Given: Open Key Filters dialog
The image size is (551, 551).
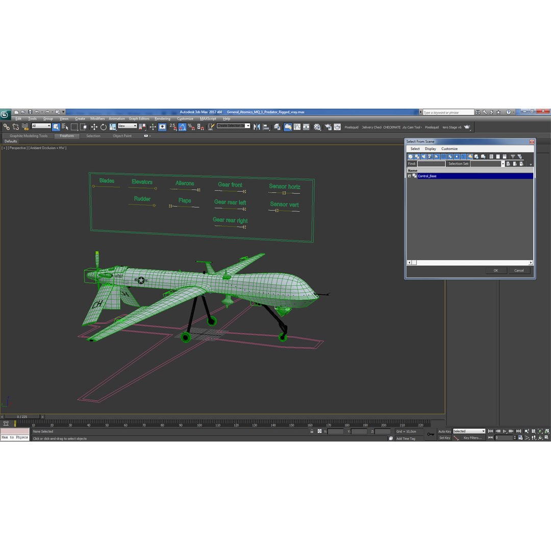Looking at the screenshot, I should tap(472, 438).
